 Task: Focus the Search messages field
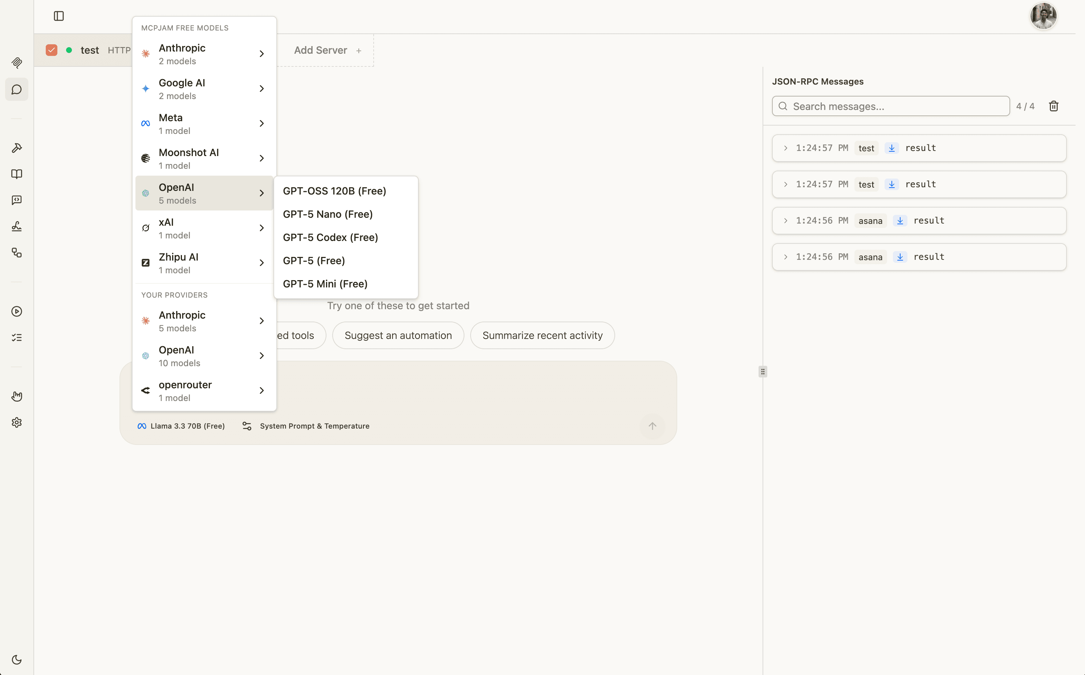[x=891, y=106]
